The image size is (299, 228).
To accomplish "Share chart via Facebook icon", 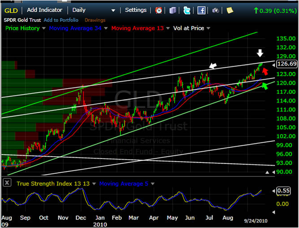I will coord(201,10).
